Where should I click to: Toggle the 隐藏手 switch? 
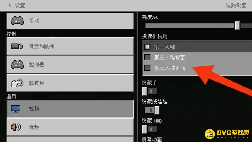tap(150, 91)
